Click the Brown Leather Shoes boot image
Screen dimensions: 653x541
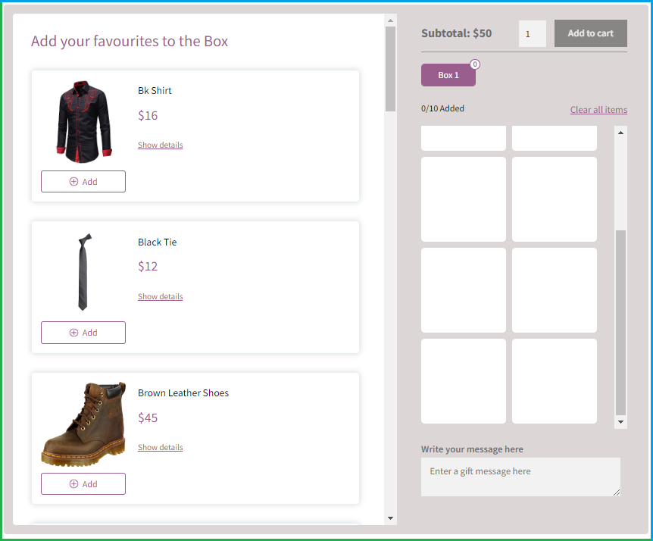[83, 424]
